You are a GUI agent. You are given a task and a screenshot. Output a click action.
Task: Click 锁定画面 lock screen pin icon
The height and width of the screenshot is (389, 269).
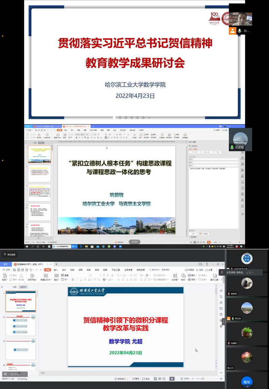point(5,254)
